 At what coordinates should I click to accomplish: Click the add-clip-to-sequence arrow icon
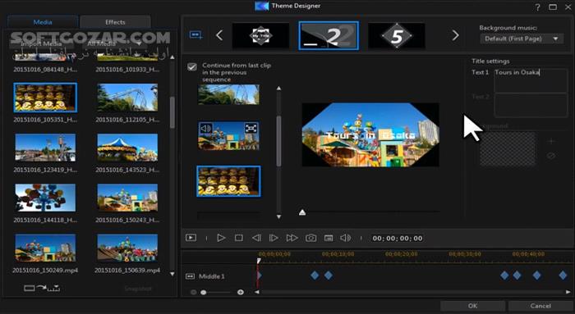tap(42, 288)
